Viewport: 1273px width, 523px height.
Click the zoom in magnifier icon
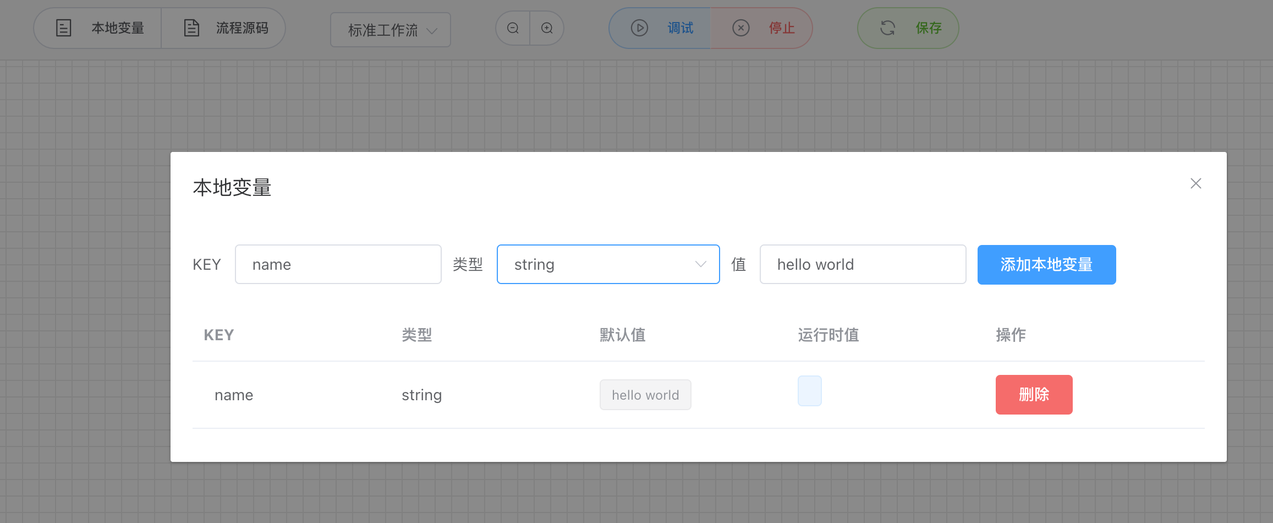point(547,28)
